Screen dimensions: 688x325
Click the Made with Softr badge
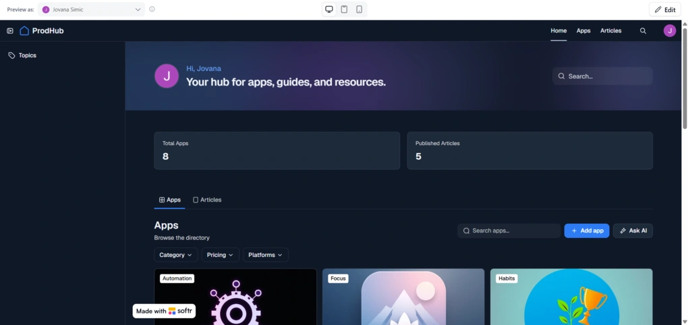click(164, 311)
